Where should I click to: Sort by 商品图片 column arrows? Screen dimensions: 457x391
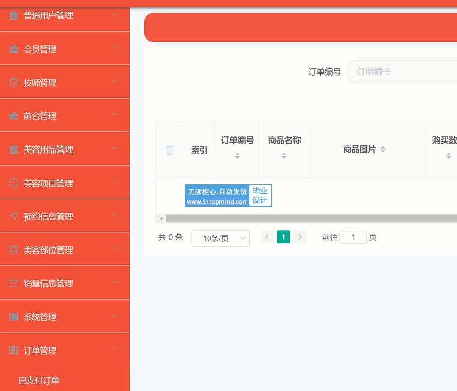(383, 149)
